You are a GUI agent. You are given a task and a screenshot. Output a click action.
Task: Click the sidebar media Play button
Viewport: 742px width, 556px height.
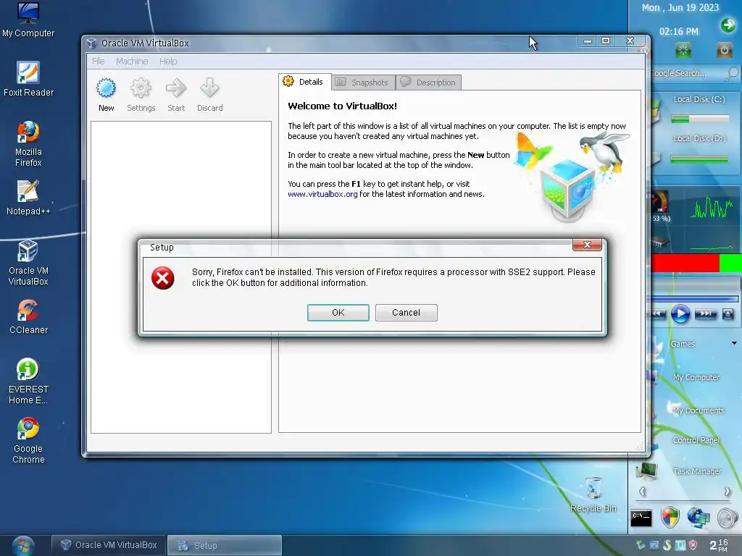pyautogui.click(x=680, y=314)
